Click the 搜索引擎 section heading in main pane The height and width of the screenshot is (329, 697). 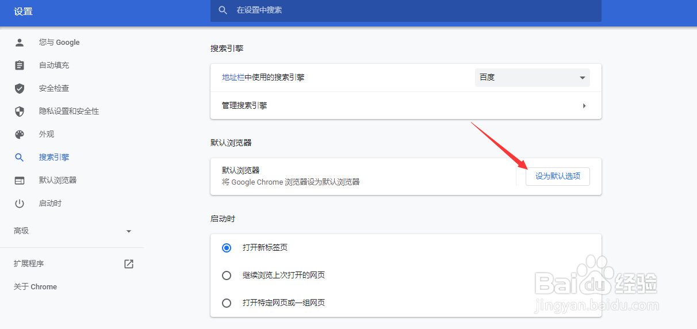(x=227, y=48)
